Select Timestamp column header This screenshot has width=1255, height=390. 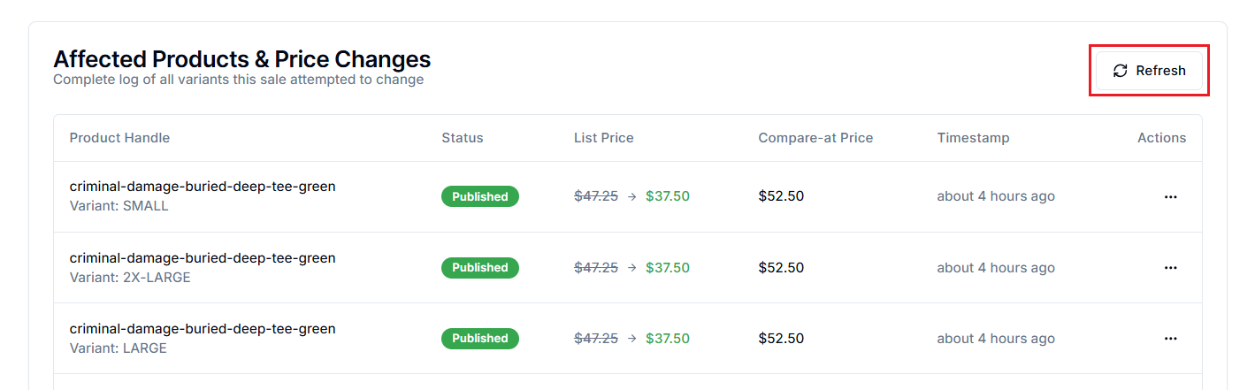pyautogui.click(x=973, y=138)
